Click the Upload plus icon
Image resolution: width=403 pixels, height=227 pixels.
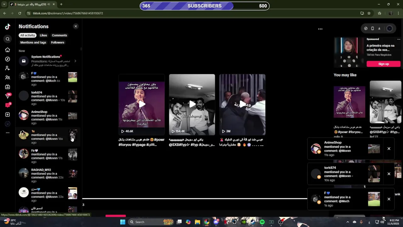click(x=8, y=114)
